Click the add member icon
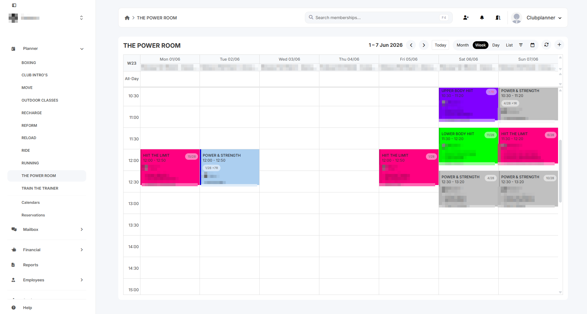This screenshot has height=314, width=587. pyautogui.click(x=466, y=18)
